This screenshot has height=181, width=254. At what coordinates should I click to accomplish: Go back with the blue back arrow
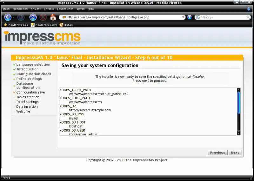click(x=8, y=17)
